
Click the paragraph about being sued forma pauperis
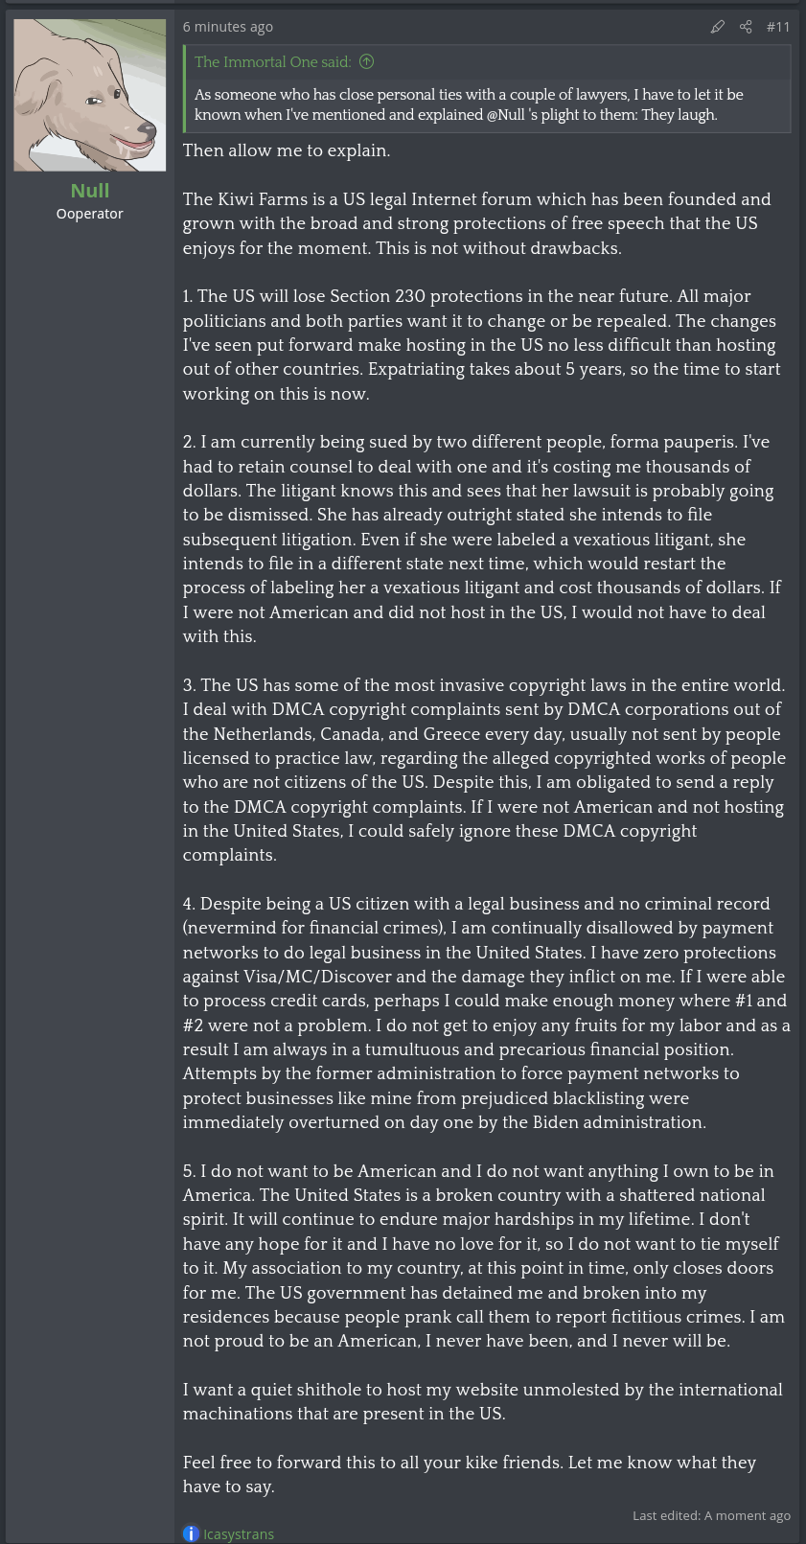(x=481, y=540)
